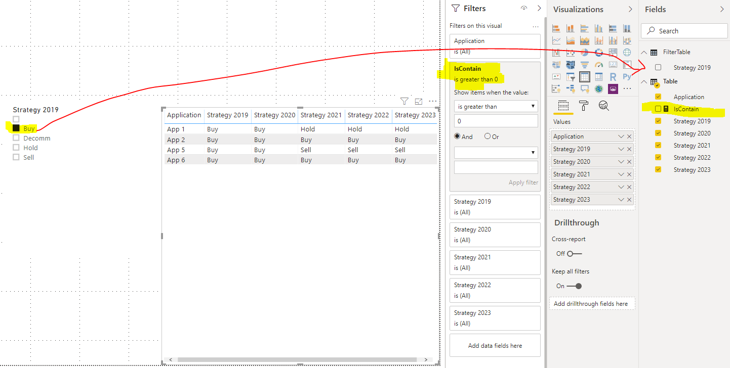Select the stacked bar chart visual
Image resolution: width=730 pixels, height=368 pixels.
(556, 28)
